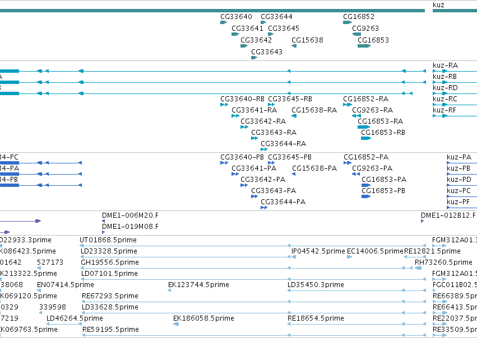Click the RE18654.5prime EST label

coord(316,318)
